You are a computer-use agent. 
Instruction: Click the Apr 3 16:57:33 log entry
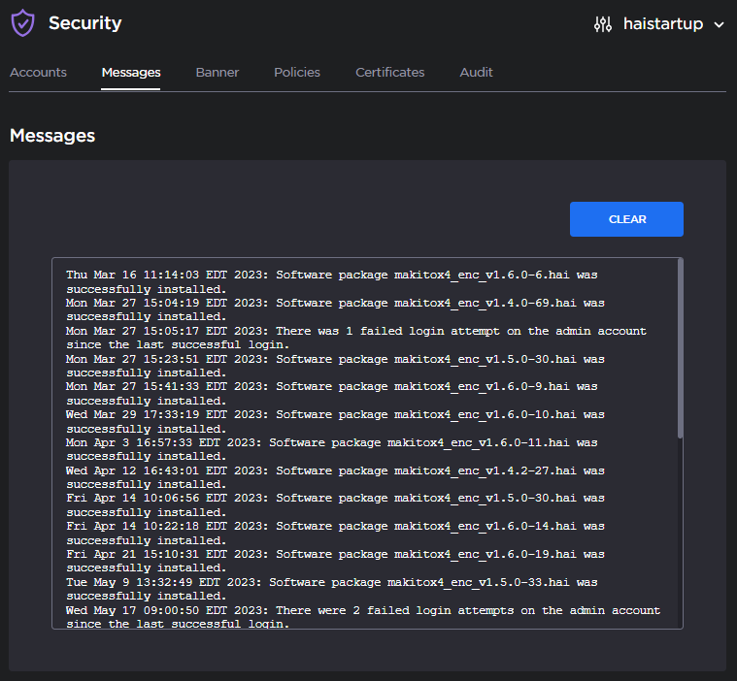tap(331, 449)
